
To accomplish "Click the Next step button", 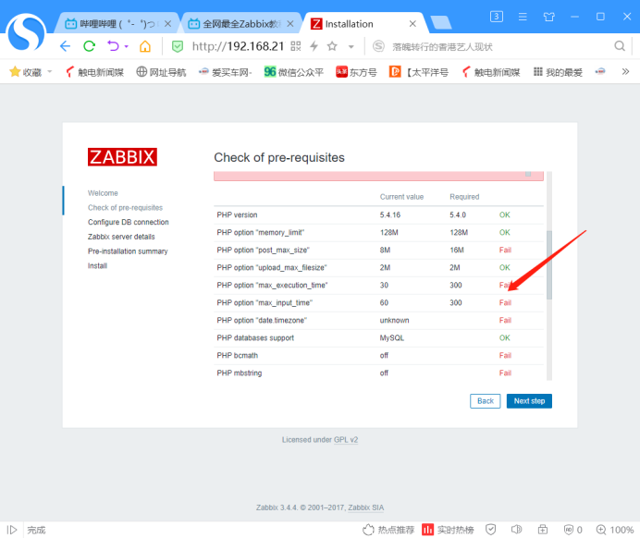I will click(529, 401).
